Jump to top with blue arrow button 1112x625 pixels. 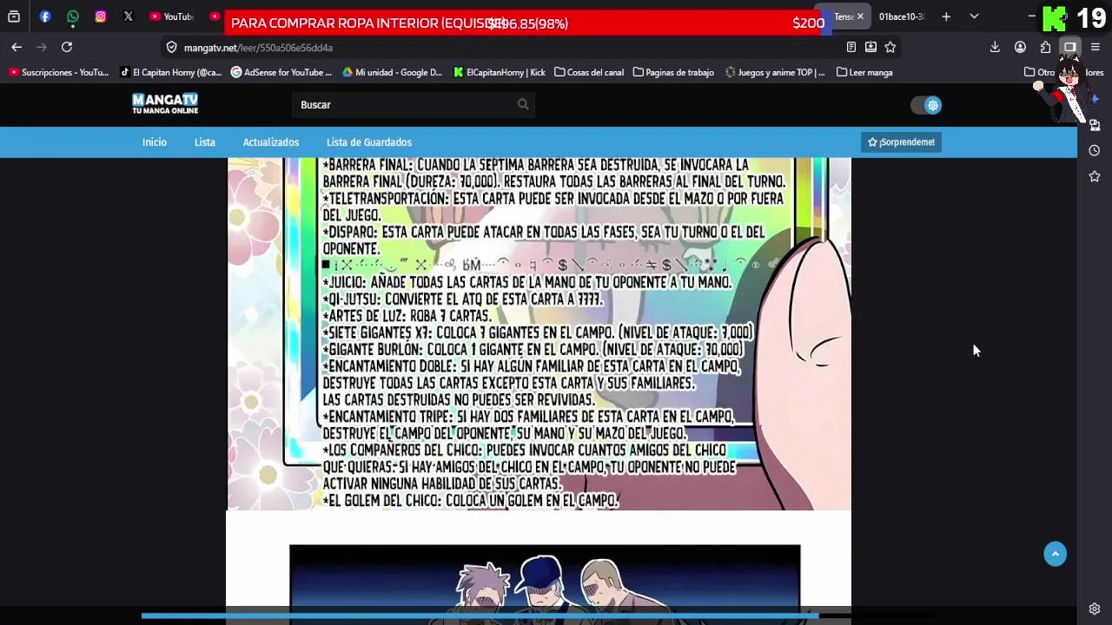(1056, 555)
